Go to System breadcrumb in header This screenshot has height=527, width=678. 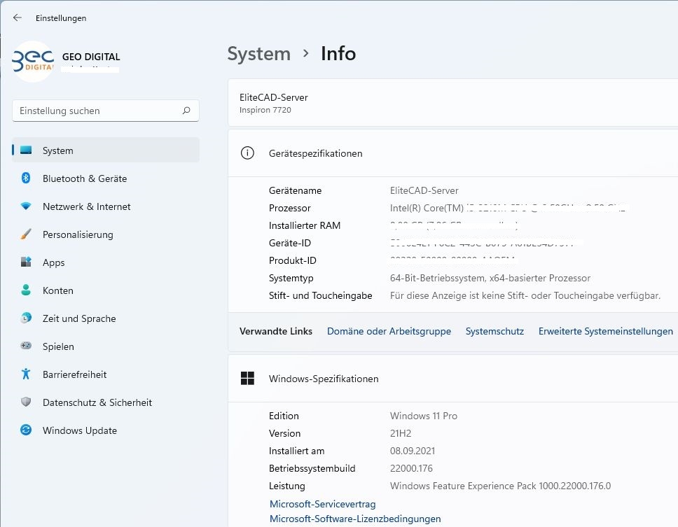pyautogui.click(x=258, y=54)
